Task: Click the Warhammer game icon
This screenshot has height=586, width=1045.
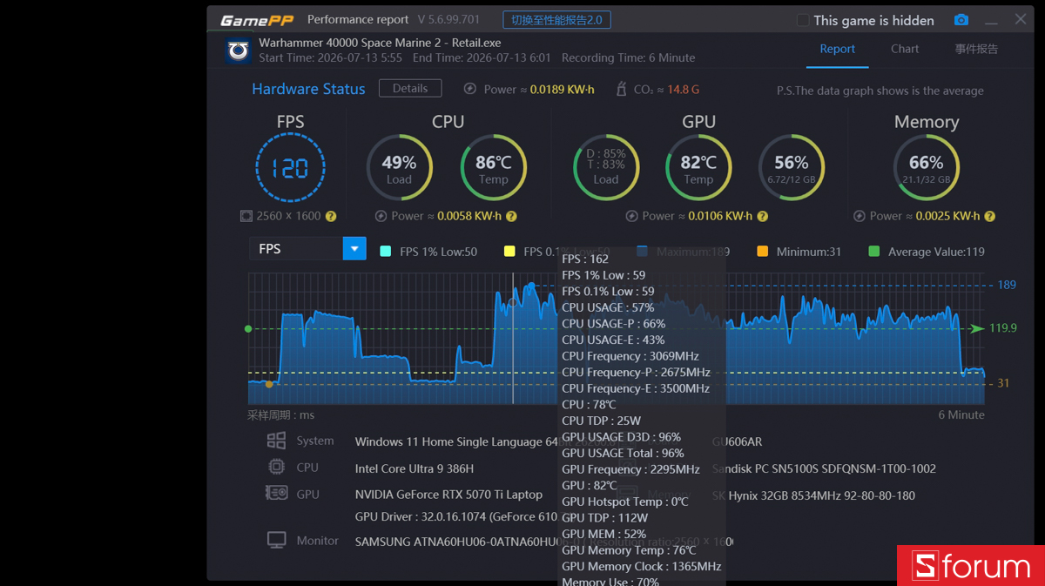Action: 239,51
